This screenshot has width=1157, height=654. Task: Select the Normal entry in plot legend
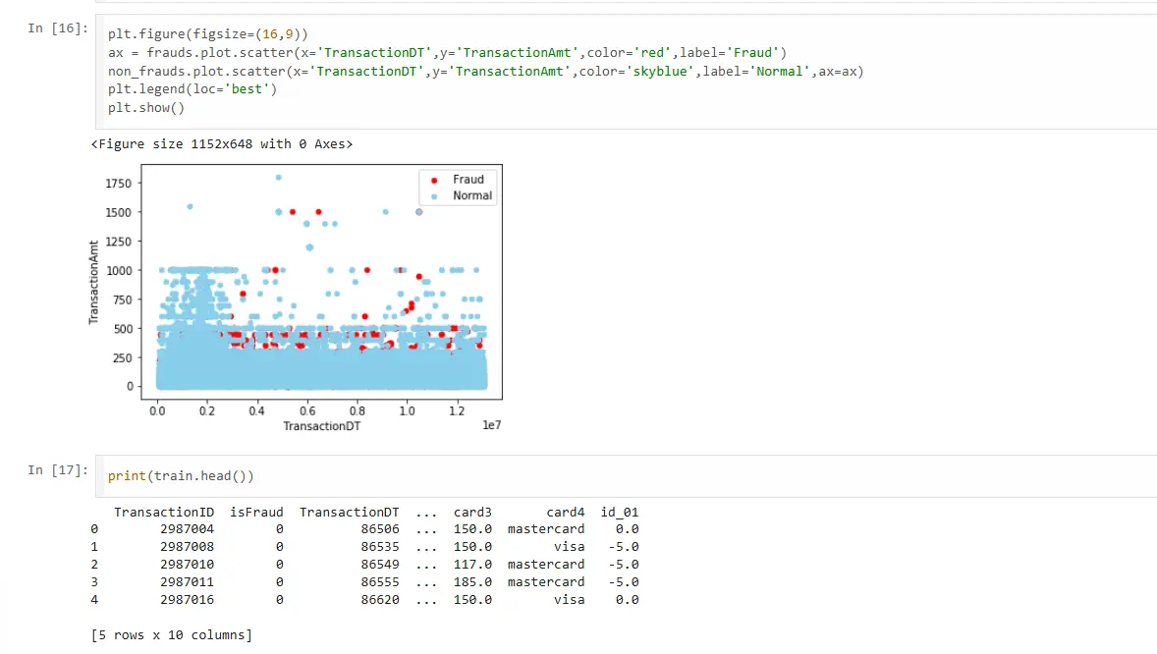pyautogui.click(x=471, y=194)
